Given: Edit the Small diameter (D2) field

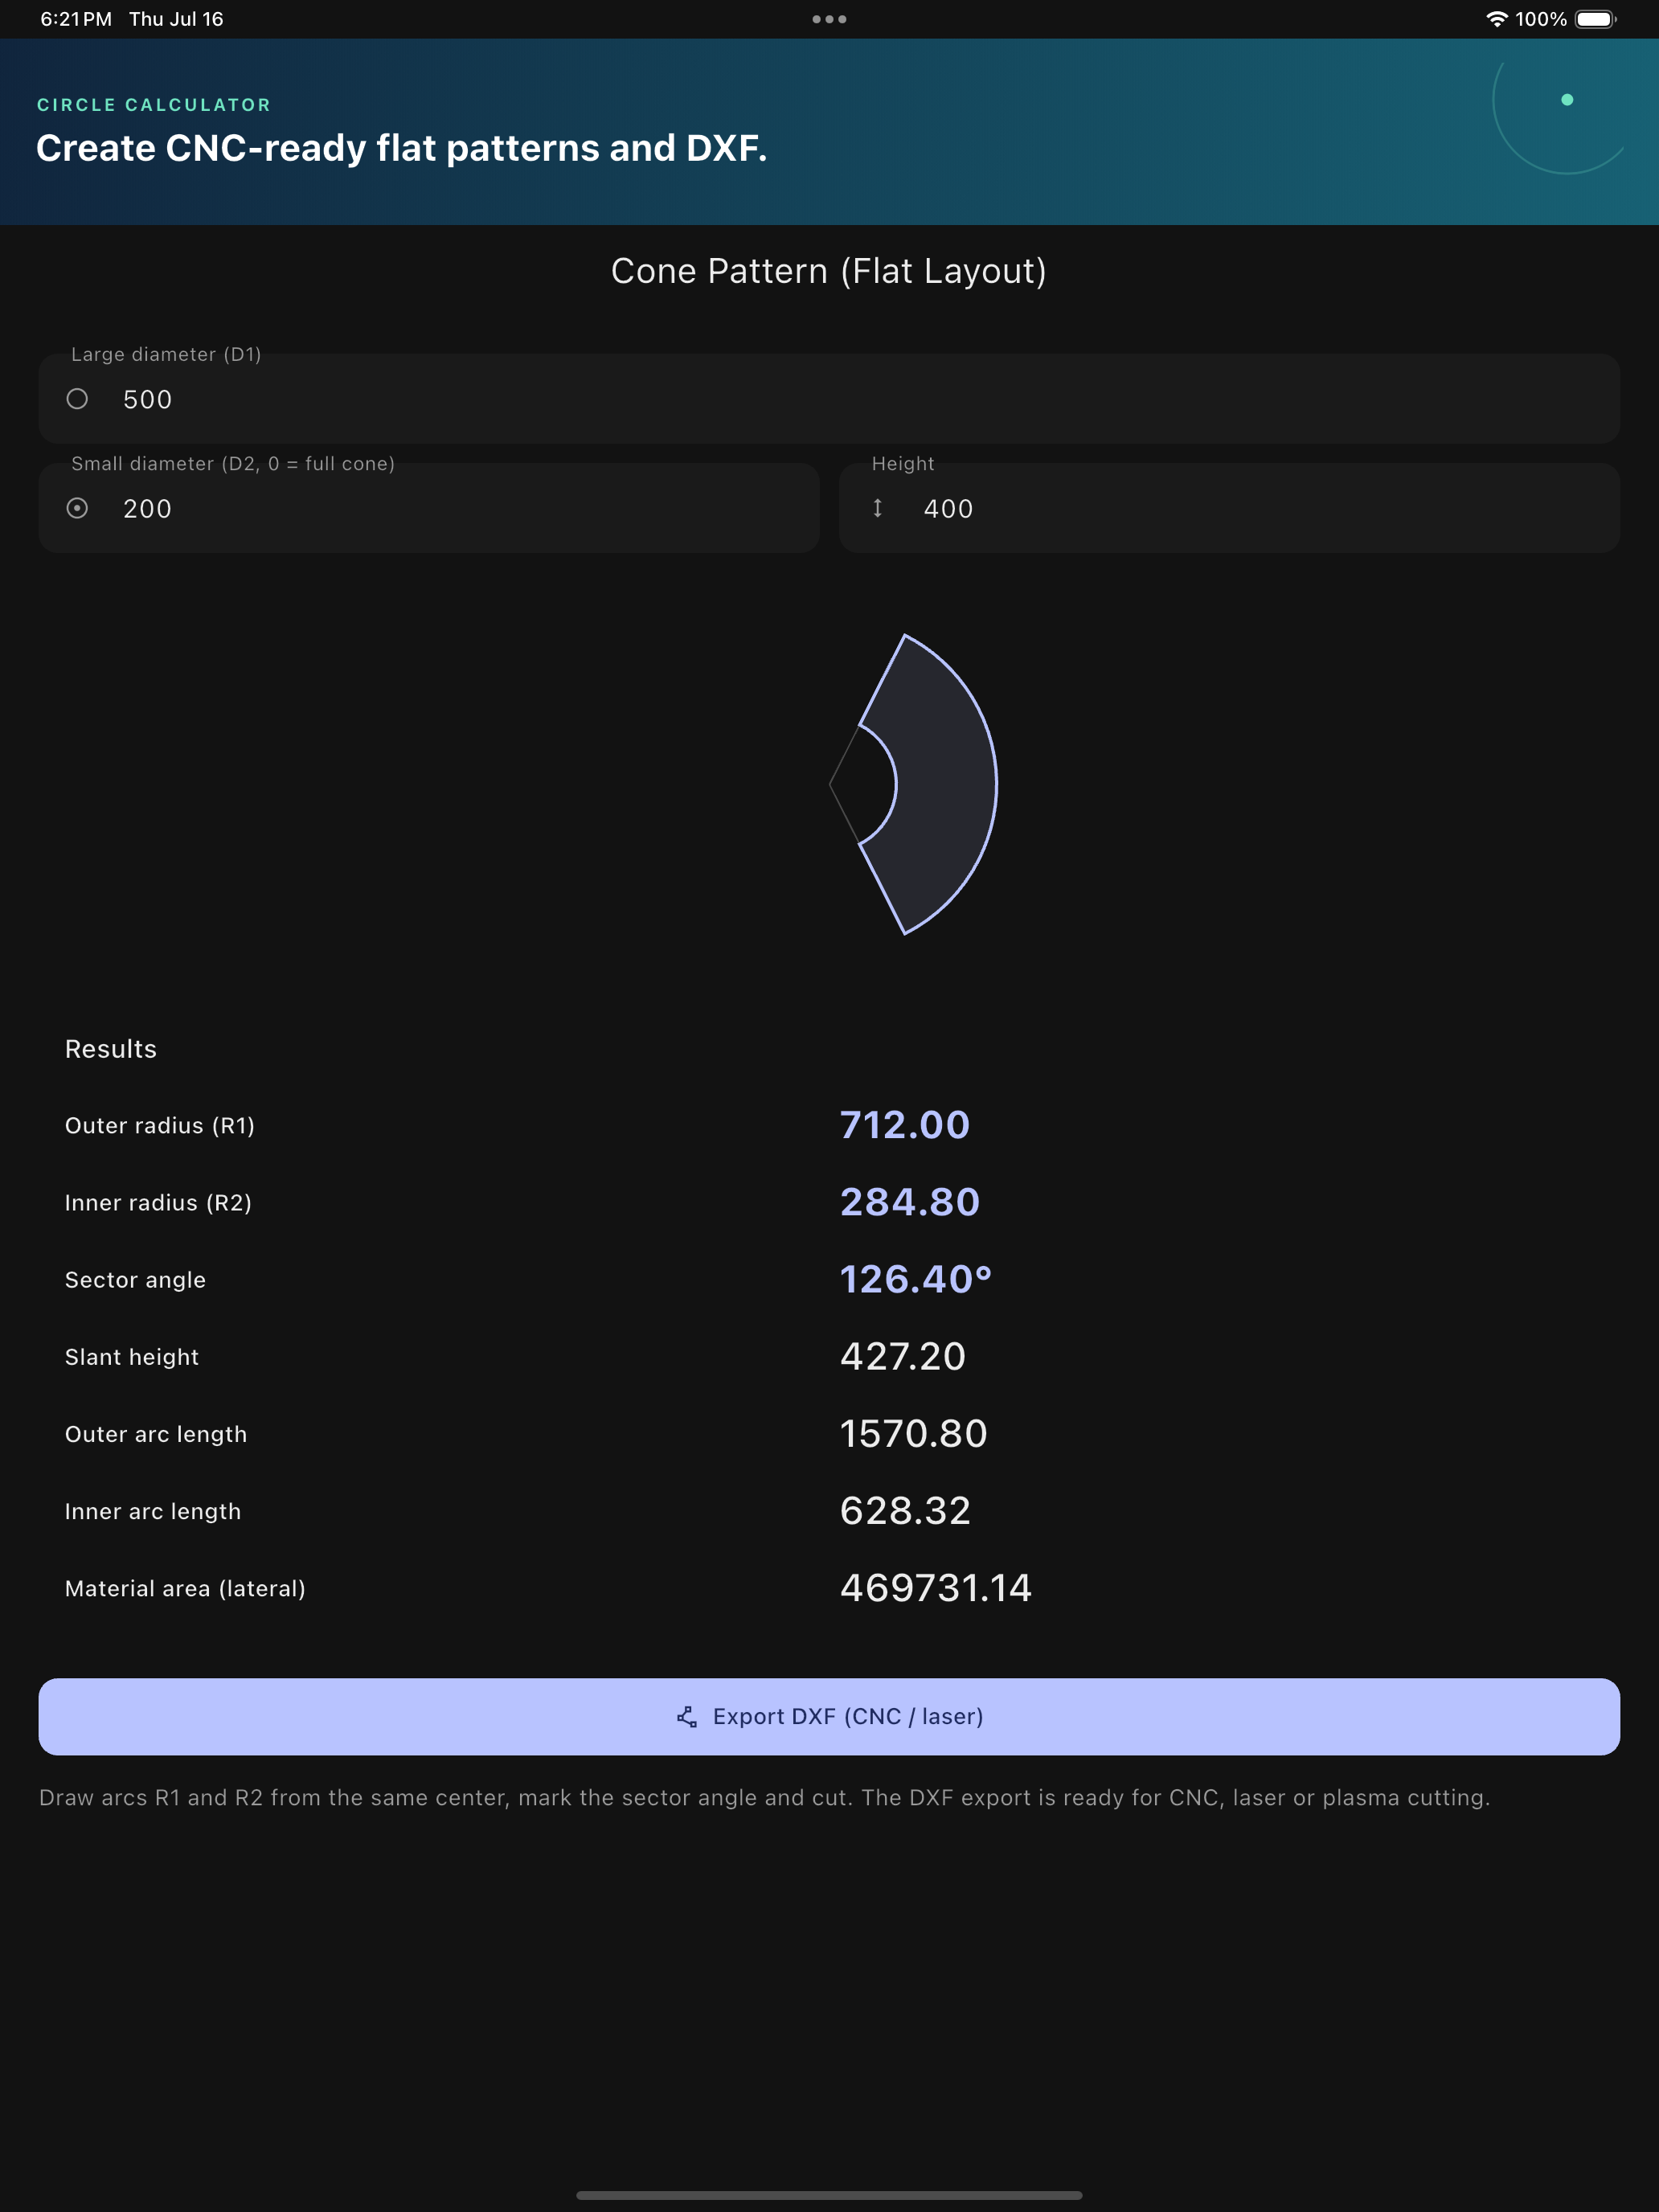Looking at the screenshot, I should (429, 508).
